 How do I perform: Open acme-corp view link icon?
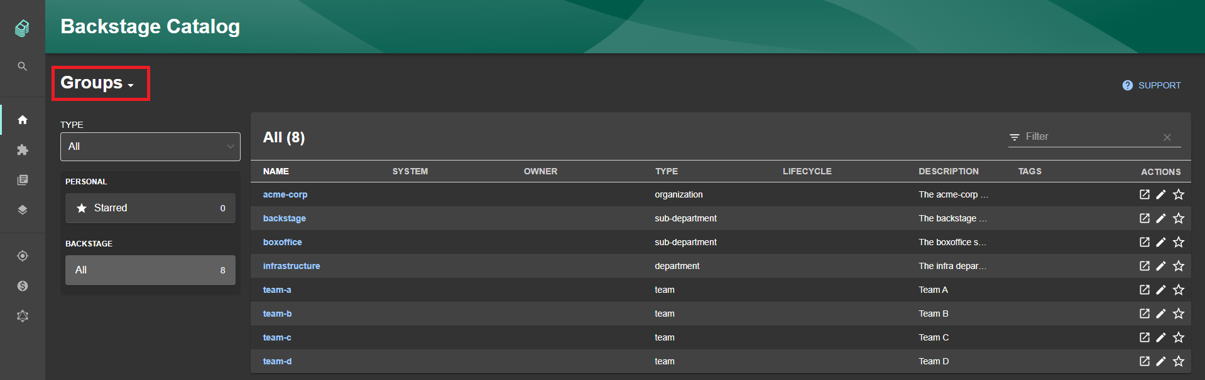point(1145,194)
